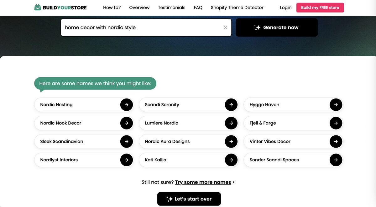The height and width of the screenshot is (207, 376).
Task: Click the Login link
Action: (x=285, y=8)
